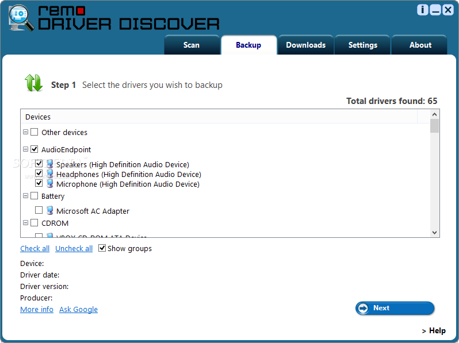Go to the Settings tab

(x=363, y=45)
